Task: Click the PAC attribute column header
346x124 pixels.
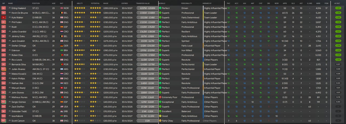Action: (228, 3)
